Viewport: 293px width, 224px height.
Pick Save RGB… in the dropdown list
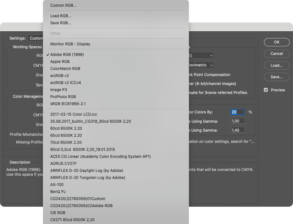61,23
